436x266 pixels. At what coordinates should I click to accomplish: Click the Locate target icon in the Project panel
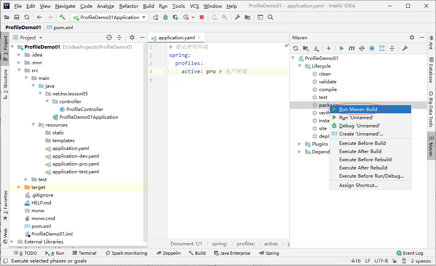pos(109,37)
